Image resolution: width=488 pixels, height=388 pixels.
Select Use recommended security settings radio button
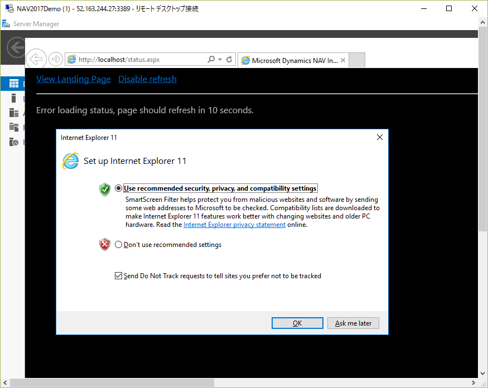(118, 188)
